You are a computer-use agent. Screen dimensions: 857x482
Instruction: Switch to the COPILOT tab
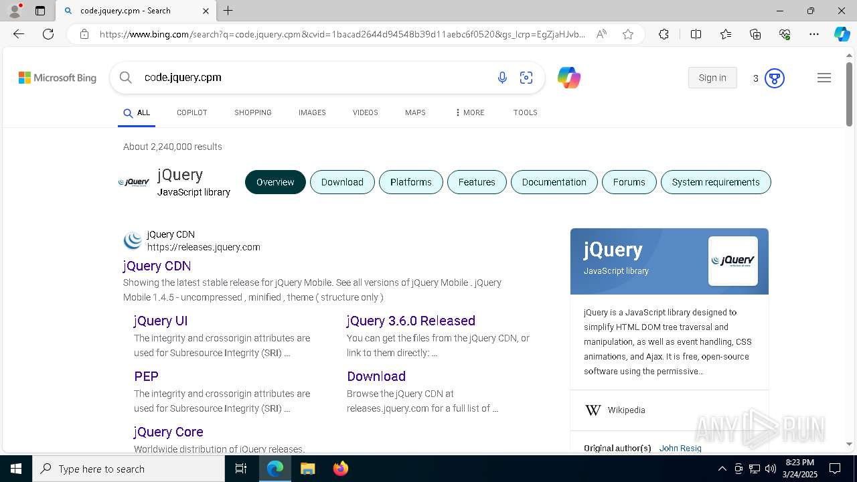(192, 112)
